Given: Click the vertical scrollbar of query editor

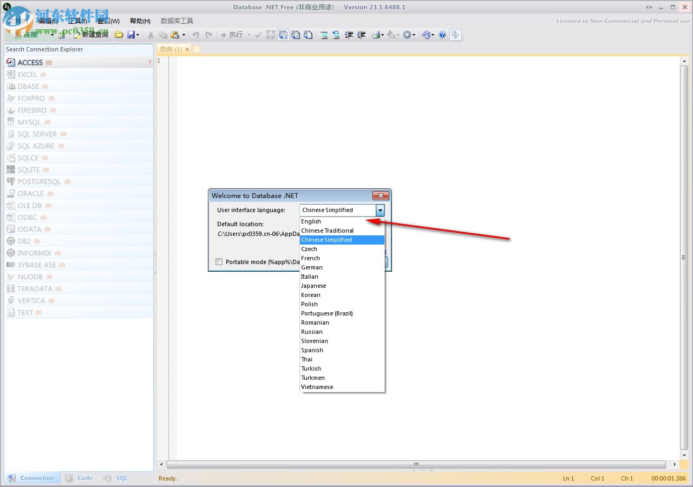Looking at the screenshot, I should (x=684, y=258).
